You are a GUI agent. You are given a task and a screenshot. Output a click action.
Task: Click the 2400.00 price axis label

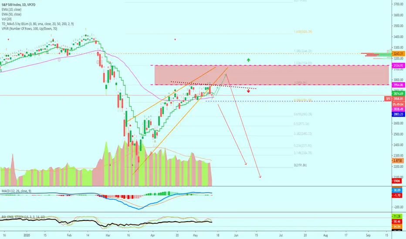399,145
